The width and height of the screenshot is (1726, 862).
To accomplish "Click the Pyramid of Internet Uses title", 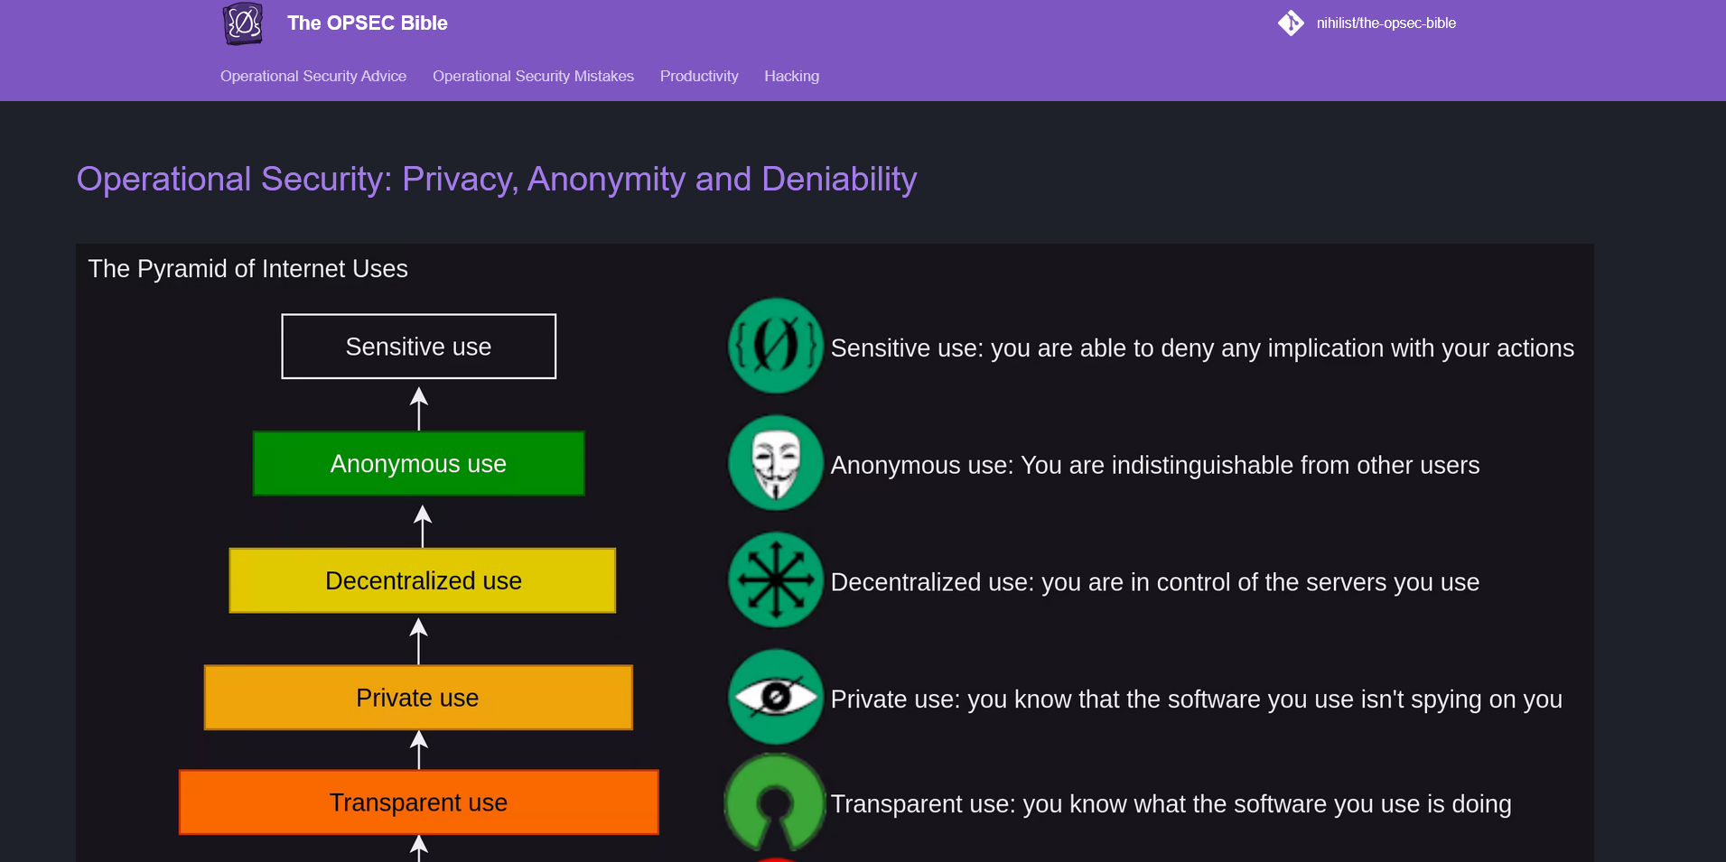I will click(x=248, y=269).
